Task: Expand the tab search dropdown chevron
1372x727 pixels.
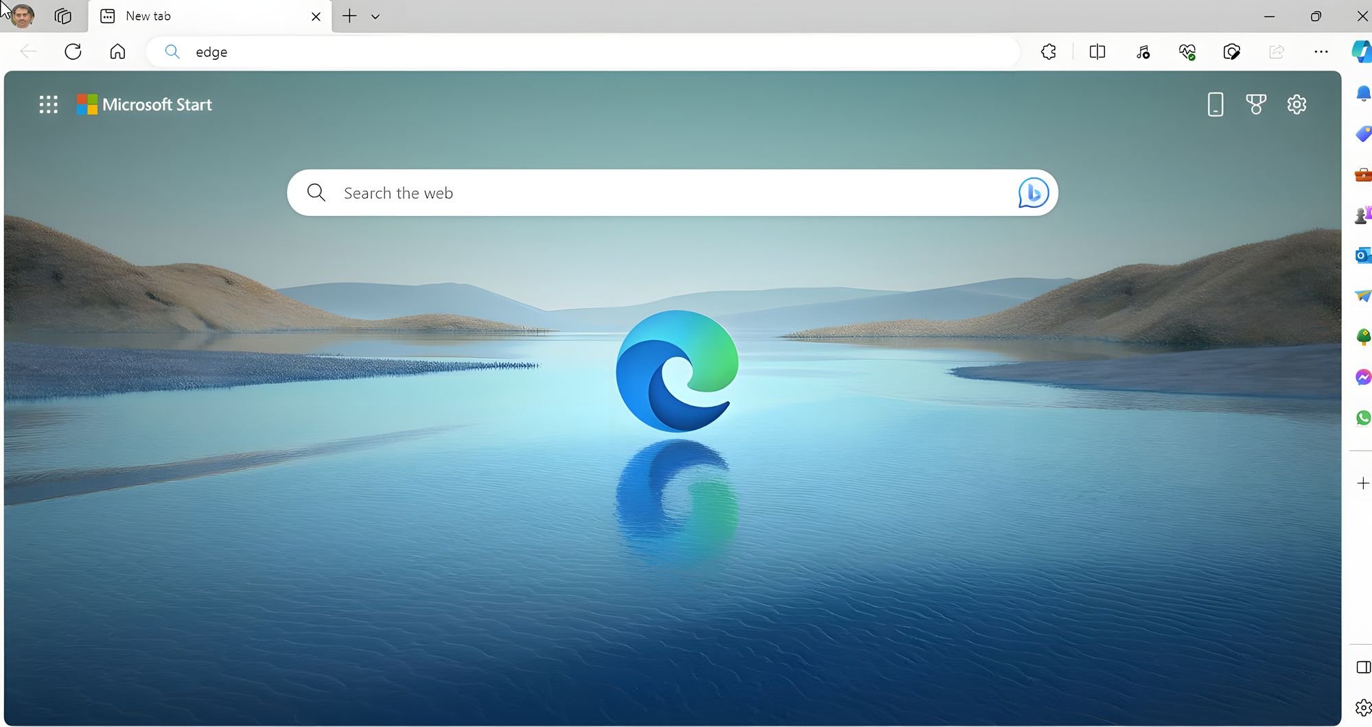Action: [375, 16]
